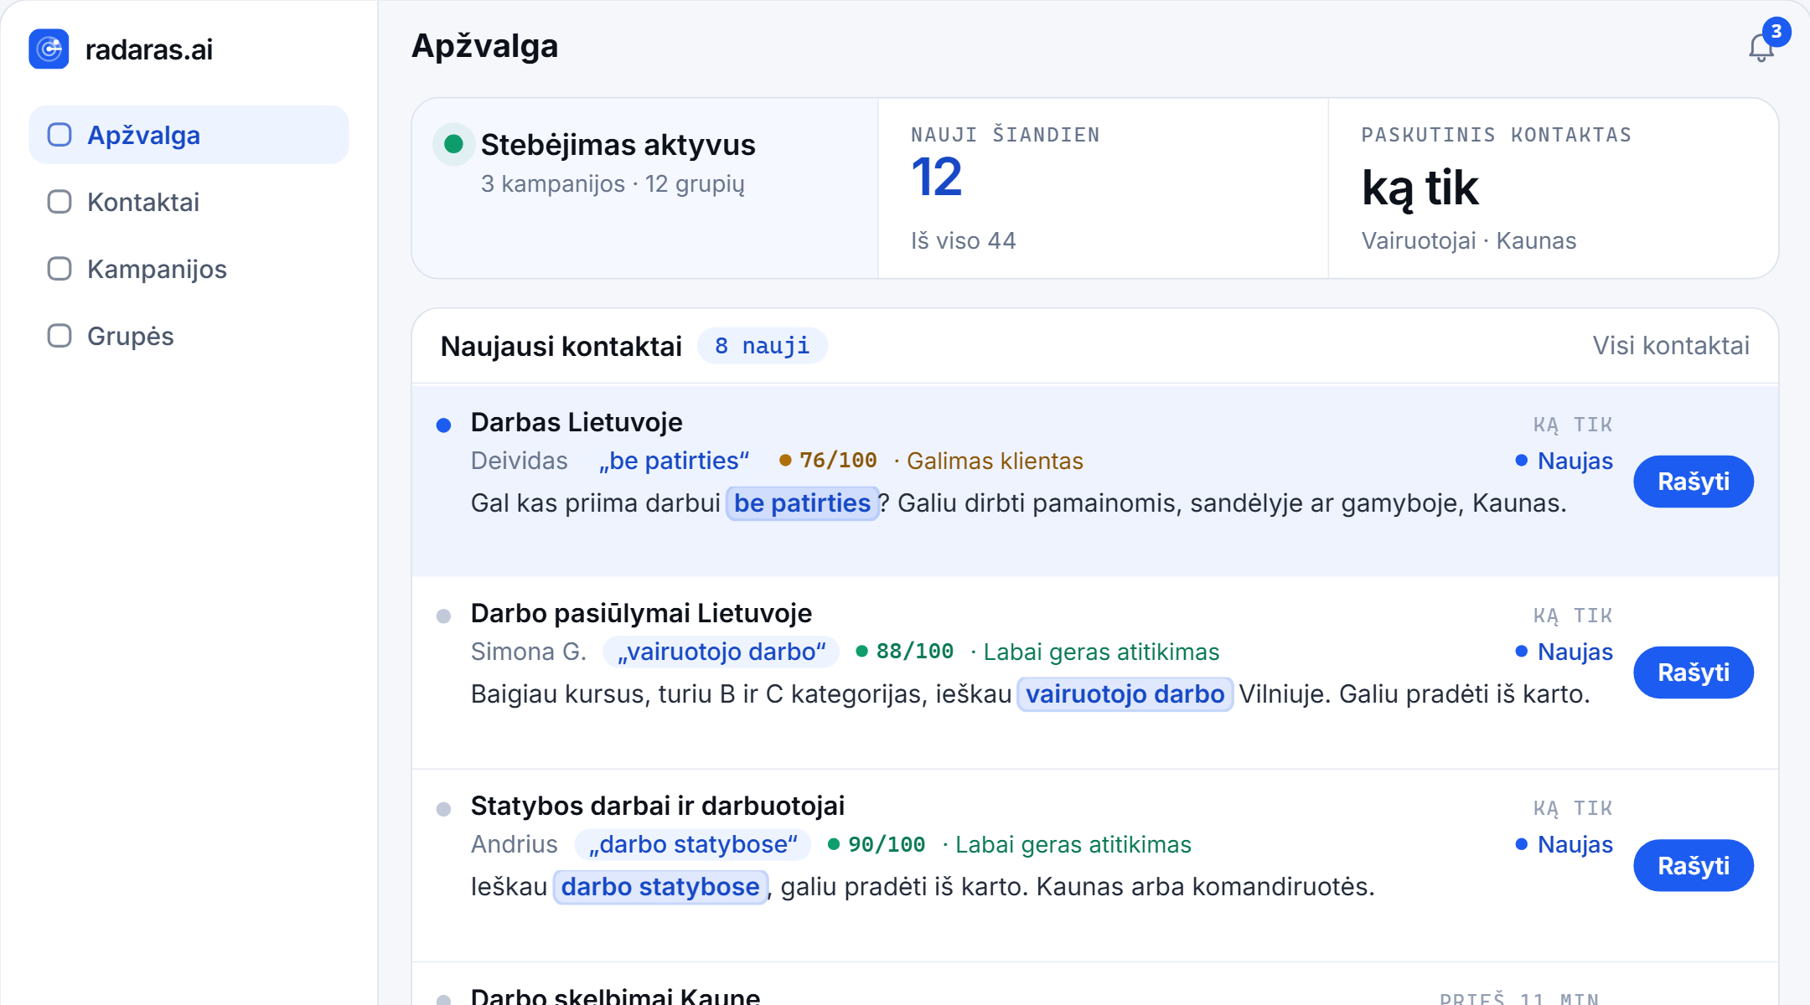1810x1005 pixels.
Task: Click highlighted 'vairuotojo darbo' in message
Action: coord(1125,694)
